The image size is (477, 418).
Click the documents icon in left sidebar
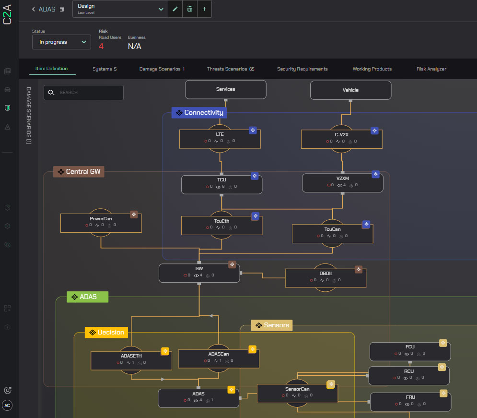[x=8, y=71]
